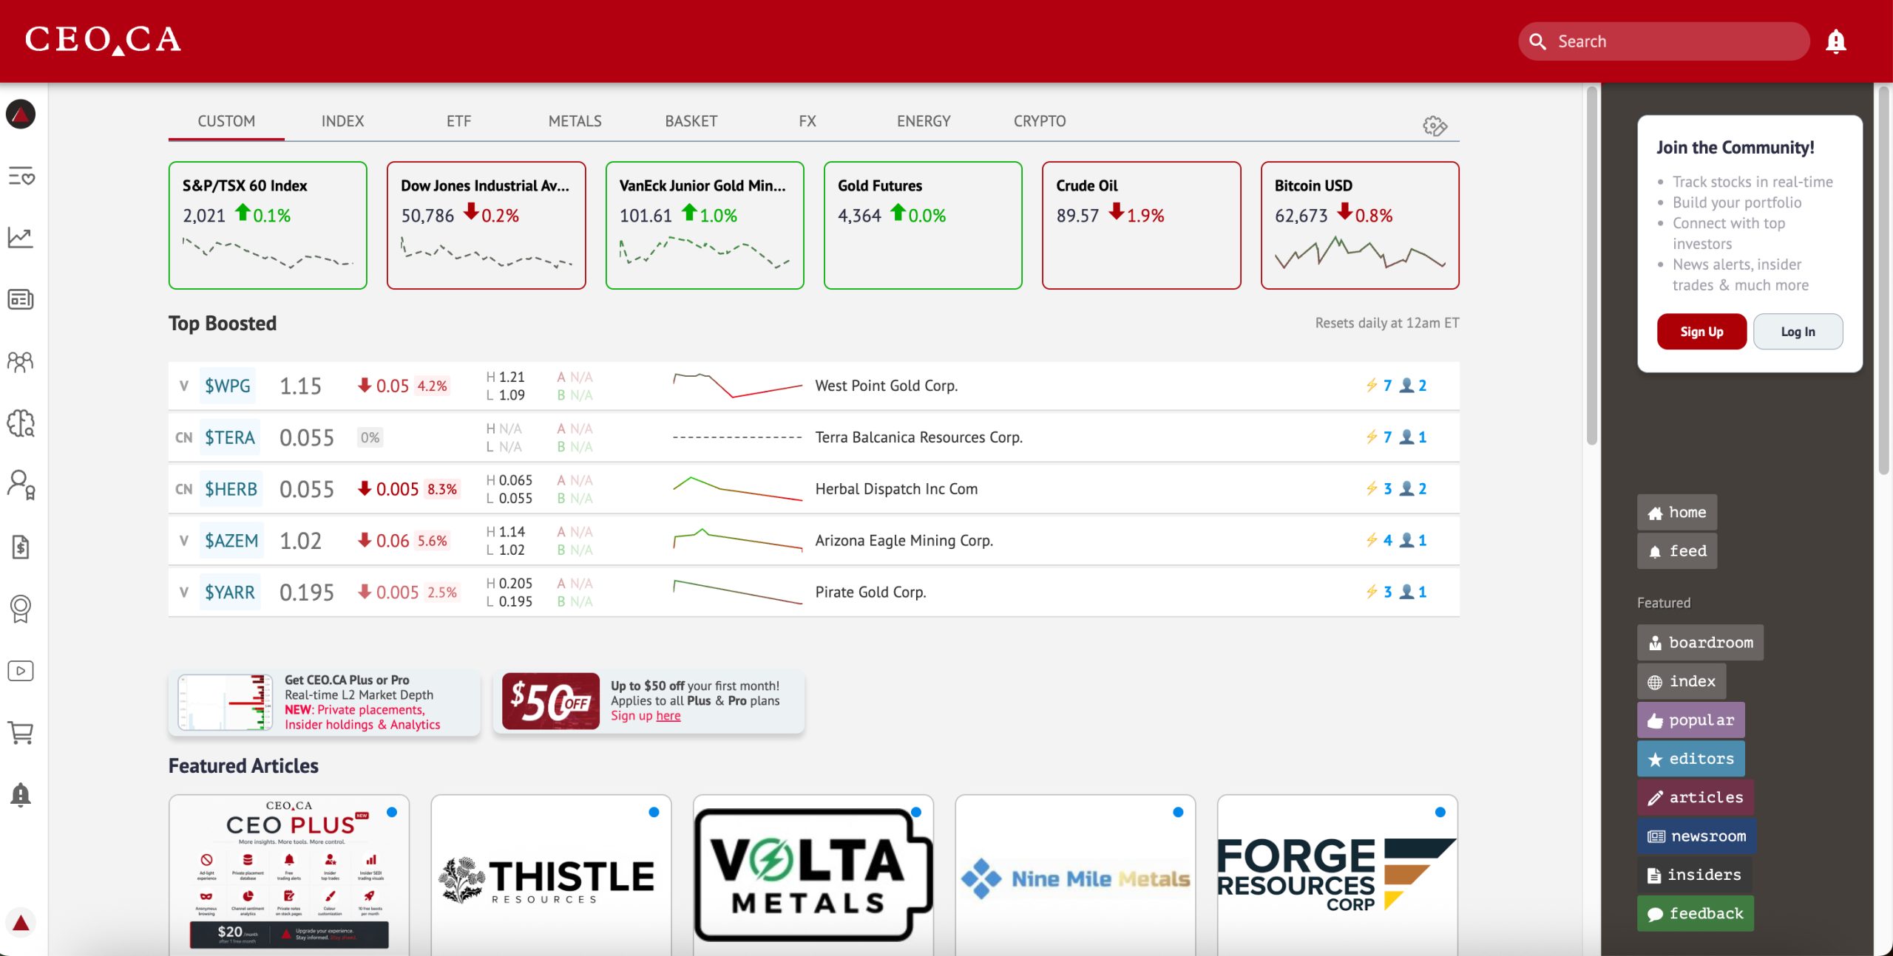The width and height of the screenshot is (1893, 956).
Task: Open the editors channel
Action: [x=1690, y=759]
